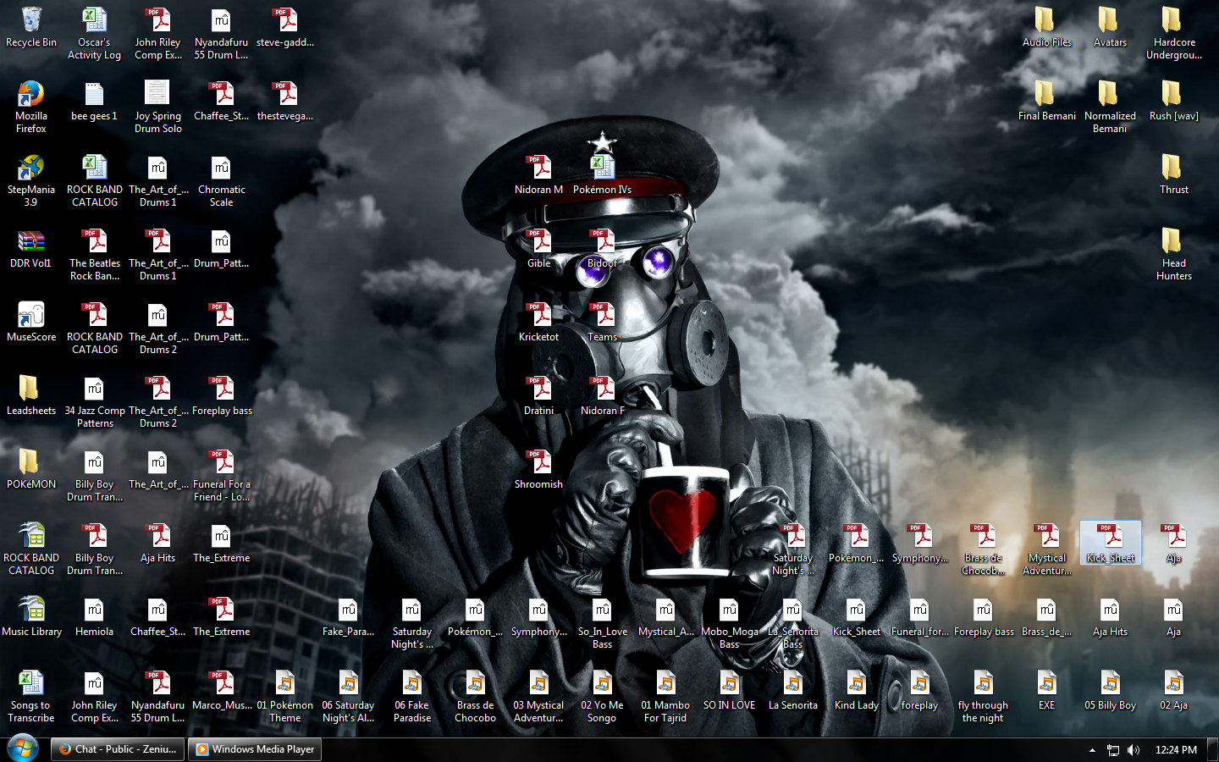Select Chromatic Scale MuseScore file
Viewport: 1219px width, 762px height.
[x=221, y=181]
